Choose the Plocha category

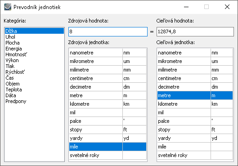(34, 43)
